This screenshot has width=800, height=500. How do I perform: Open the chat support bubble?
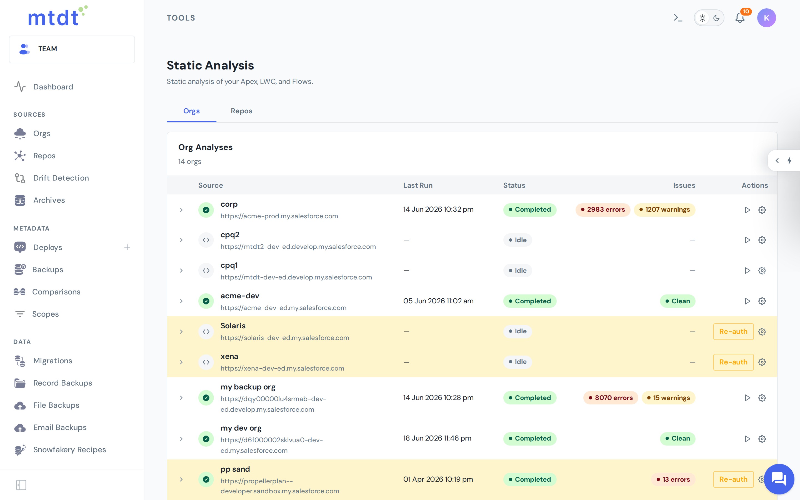point(779,479)
